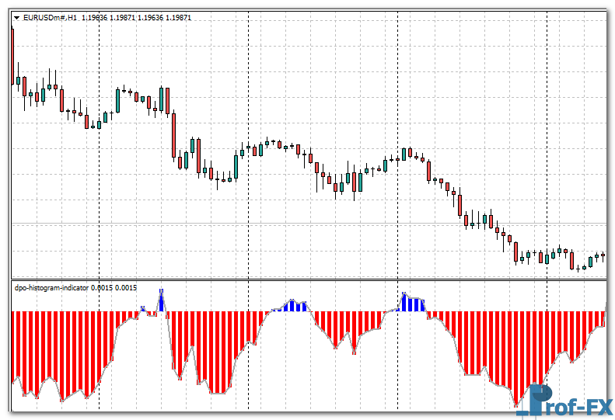Image resolution: width=615 pixels, height=420 pixels.
Task: Click the tall red candle at far left edge
Action: tap(12, 54)
